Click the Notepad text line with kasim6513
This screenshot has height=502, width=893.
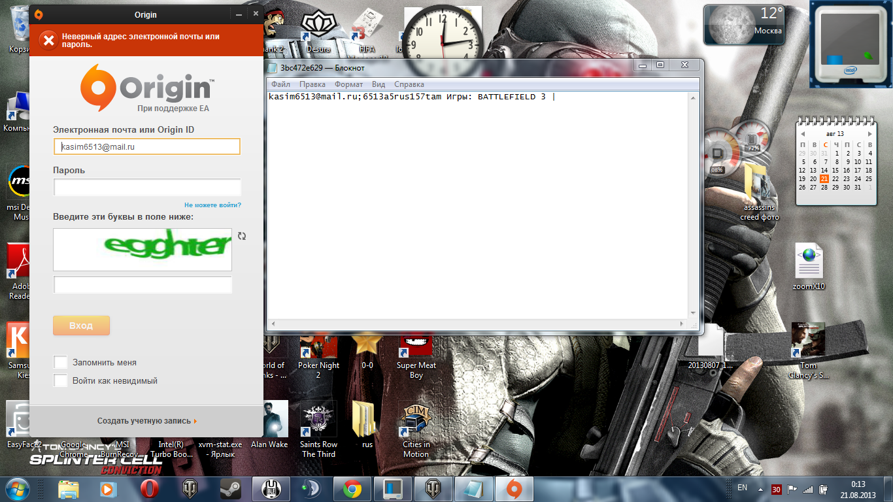(411, 97)
